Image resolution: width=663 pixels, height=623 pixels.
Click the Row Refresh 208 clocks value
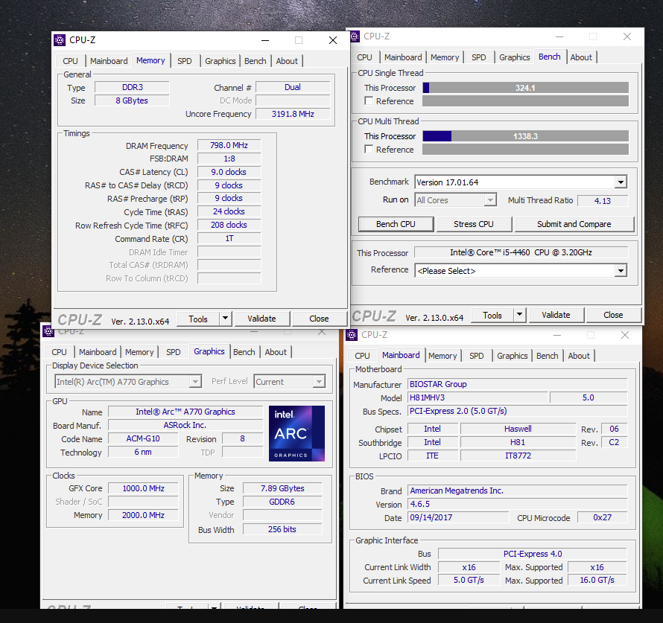[229, 225]
